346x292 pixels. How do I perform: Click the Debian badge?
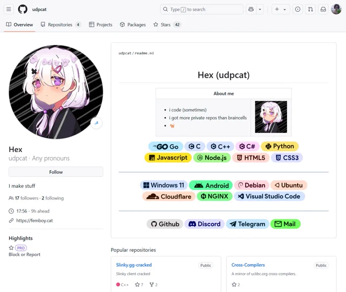pyautogui.click(x=252, y=185)
